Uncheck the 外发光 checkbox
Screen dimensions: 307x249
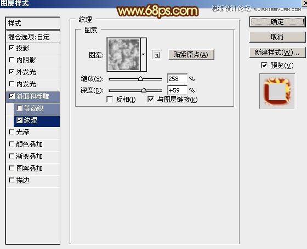point(12,72)
